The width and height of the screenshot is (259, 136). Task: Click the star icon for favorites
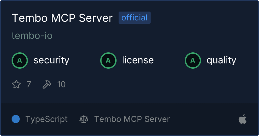[x=16, y=84]
